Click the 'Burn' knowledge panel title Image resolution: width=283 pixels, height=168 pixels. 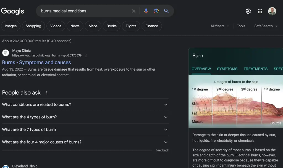coord(198,56)
